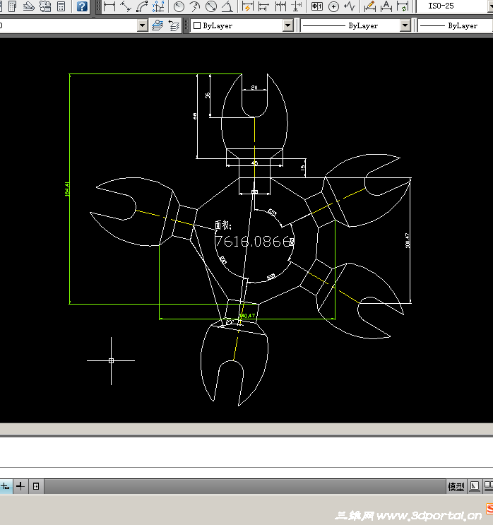Select the Baseline dimension tool
The height and width of the screenshot is (525, 493).
(x=263, y=6)
